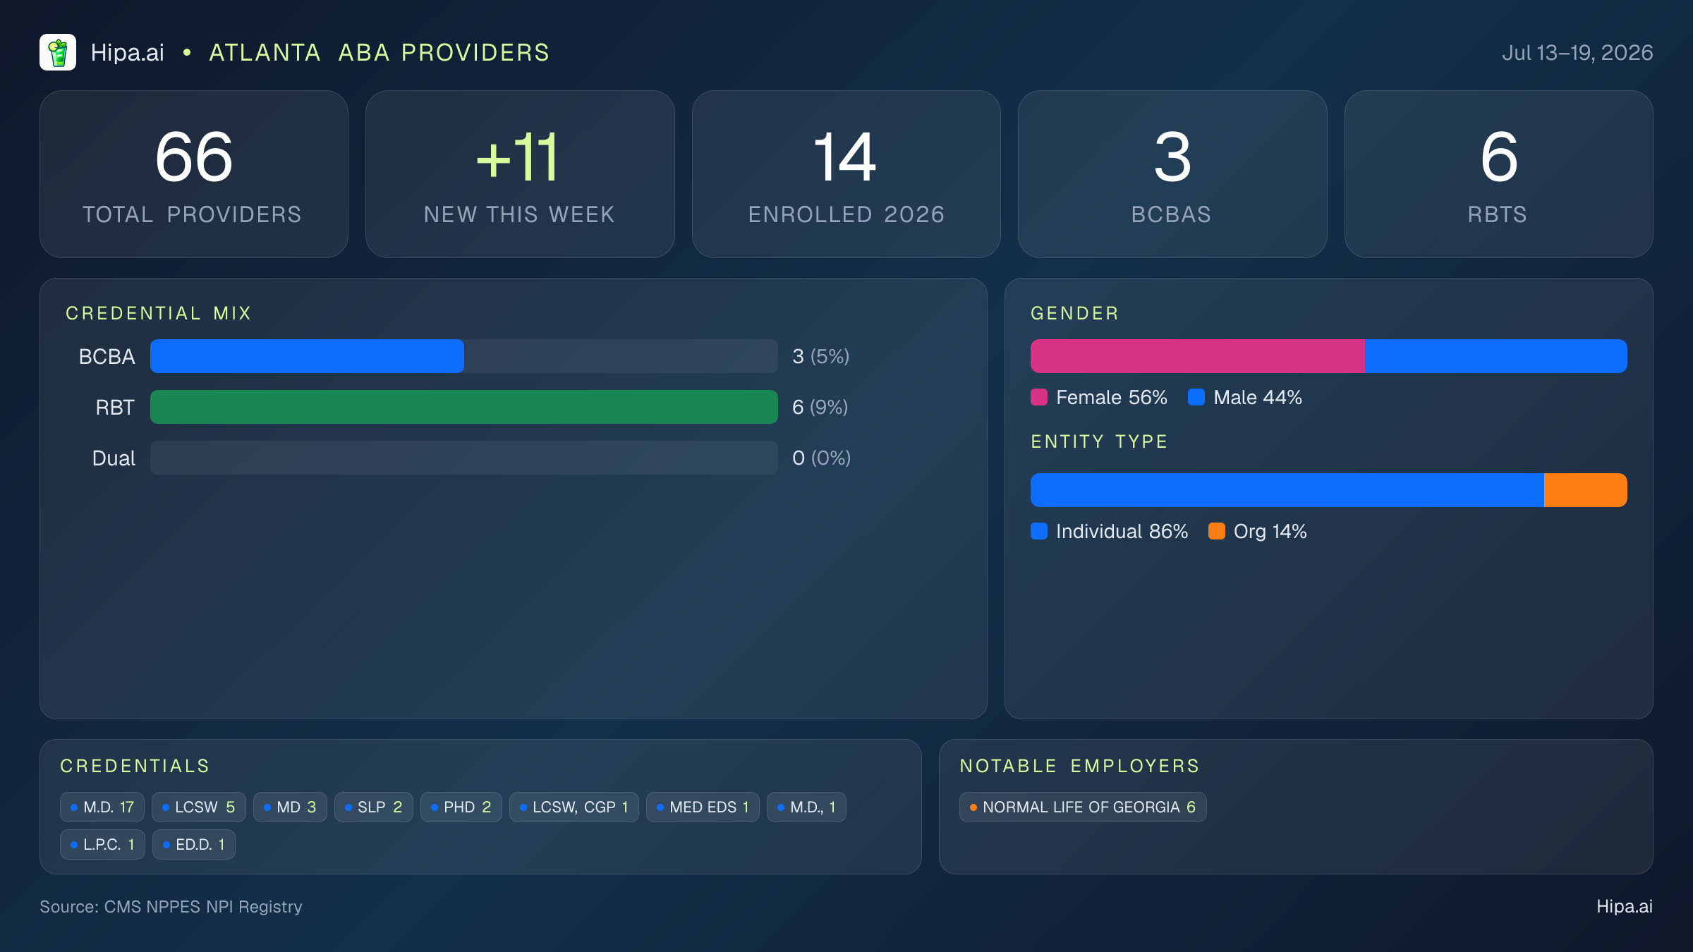Click the blue Male legend swatch
The height and width of the screenshot is (952, 1693).
click(1196, 397)
